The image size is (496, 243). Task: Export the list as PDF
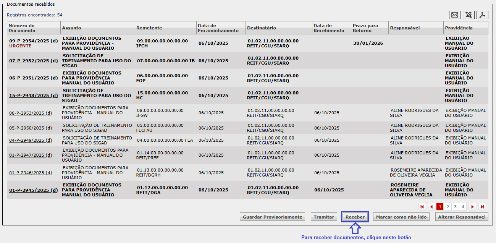coord(483,15)
